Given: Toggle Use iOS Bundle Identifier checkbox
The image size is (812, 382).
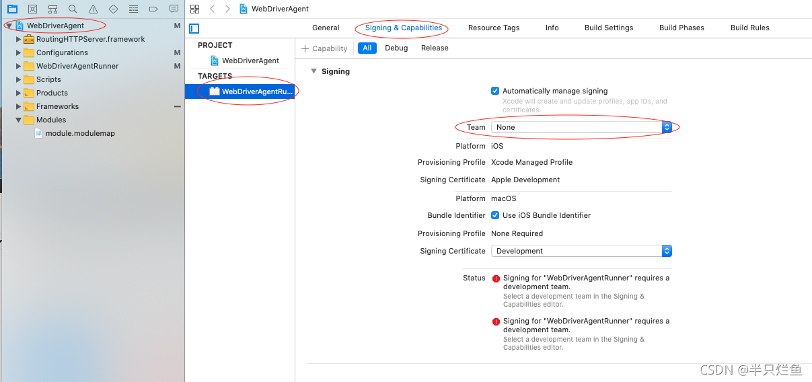Looking at the screenshot, I should point(495,215).
